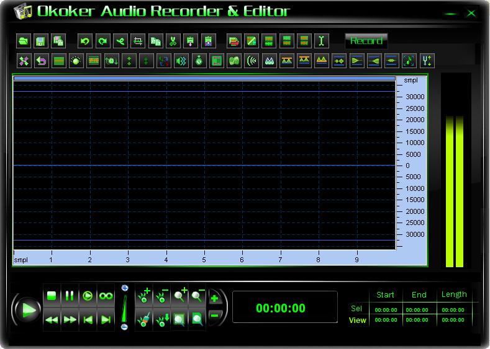Click the document with red arrow icon
The width and height of the screenshot is (490, 349).
coord(234,41)
